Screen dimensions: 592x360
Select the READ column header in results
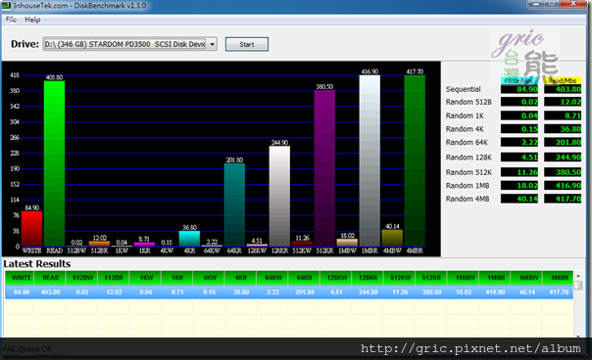coord(50,278)
